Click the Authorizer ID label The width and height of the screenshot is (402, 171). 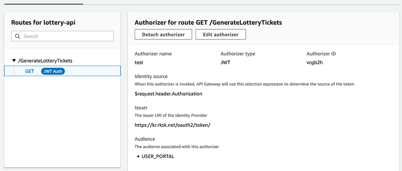click(321, 54)
